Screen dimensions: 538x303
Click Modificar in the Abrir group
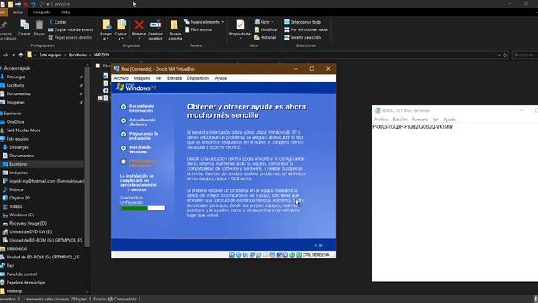(266, 29)
